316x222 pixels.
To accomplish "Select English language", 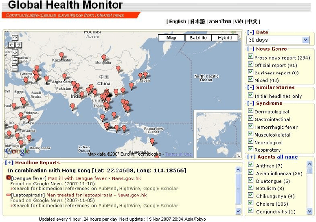I will click(177, 21).
